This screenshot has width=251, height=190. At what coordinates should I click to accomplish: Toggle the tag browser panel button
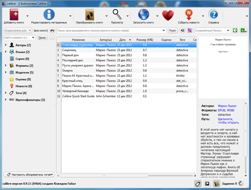tap(198, 183)
